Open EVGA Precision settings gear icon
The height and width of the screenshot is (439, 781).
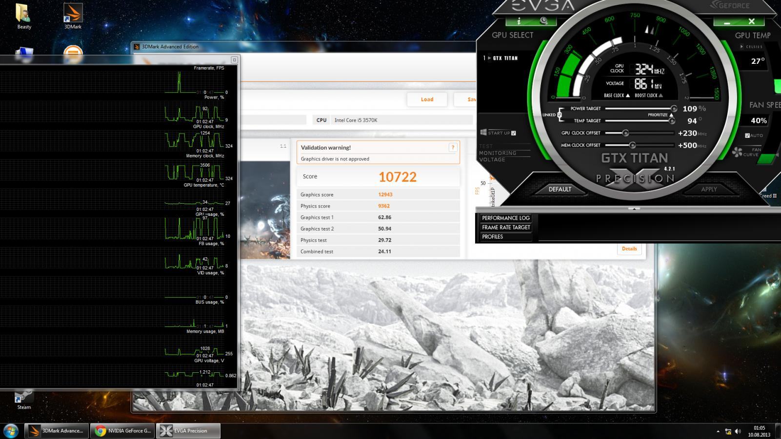(x=544, y=21)
